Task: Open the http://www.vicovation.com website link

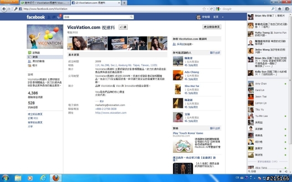Action: pyautogui.click(x=111, y=113)
